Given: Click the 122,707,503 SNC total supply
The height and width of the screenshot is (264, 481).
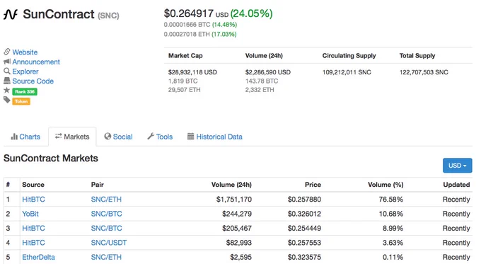Looking at the screenshot, I should pos(424,72).
